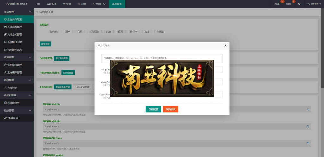
Task: Open the 角色 top navigation item
Action: click(x=67, y=4)
